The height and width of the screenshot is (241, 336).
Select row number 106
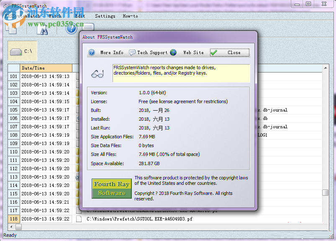(14, 118)
